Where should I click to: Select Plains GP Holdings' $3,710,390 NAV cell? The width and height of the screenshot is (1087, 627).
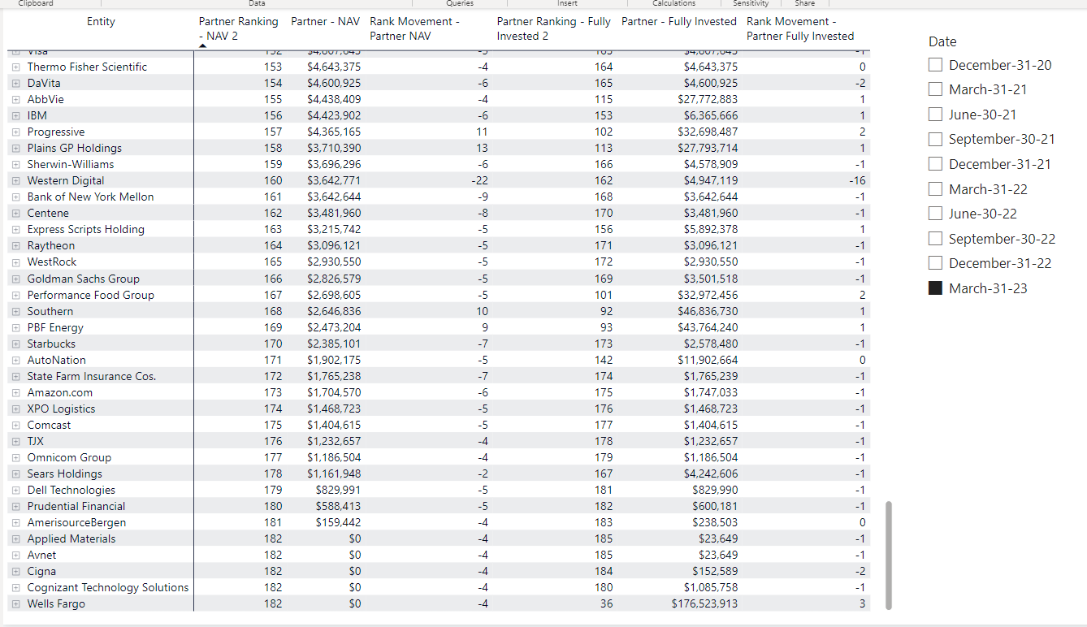click(x=334, y=148)
